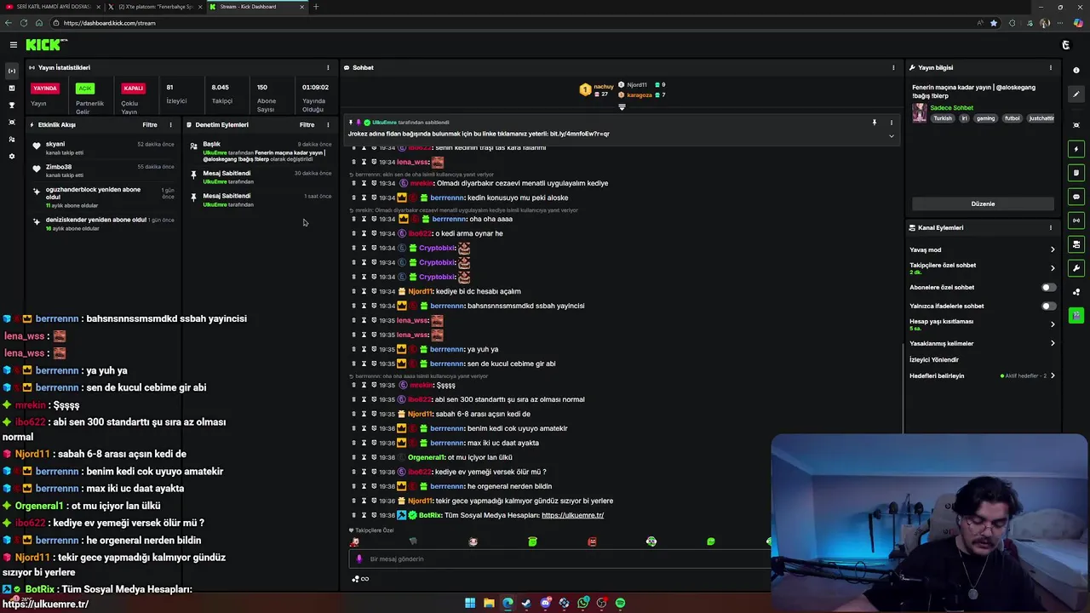Screen dimensions: 1090x613
Task: Click the solid green clapperboard icon in right rail
Action: [1076, 316]
